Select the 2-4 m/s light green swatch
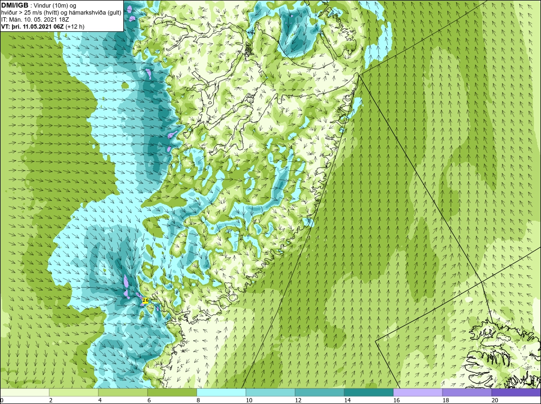Image resolution: width=541 pixels, height=404 pixels. point(74,392)
